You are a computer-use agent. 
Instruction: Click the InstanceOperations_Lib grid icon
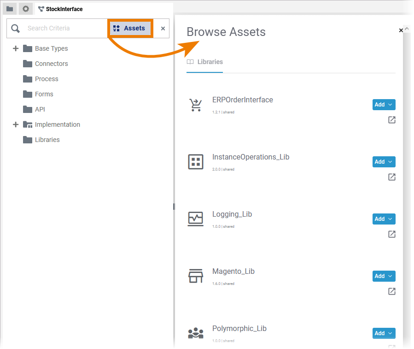click(196, 162)
